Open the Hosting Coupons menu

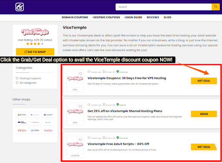[x=106, y=17]
